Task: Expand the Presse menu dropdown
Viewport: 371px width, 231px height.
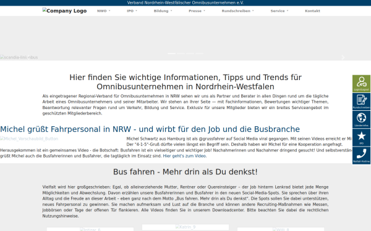Action: (x=197, y=11)
